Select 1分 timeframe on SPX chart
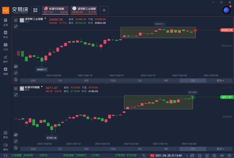 (60, 149)
